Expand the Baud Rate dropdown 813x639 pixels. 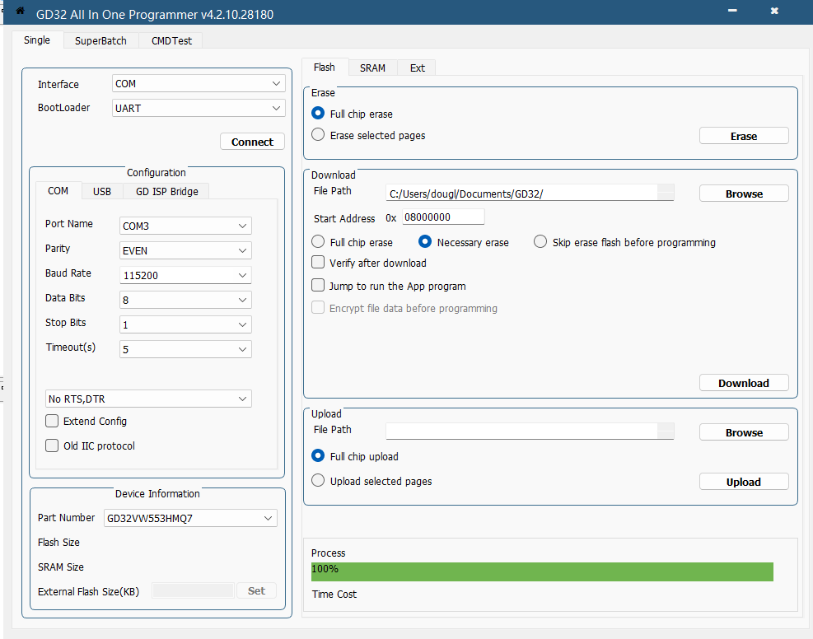(x=185, y=275)
